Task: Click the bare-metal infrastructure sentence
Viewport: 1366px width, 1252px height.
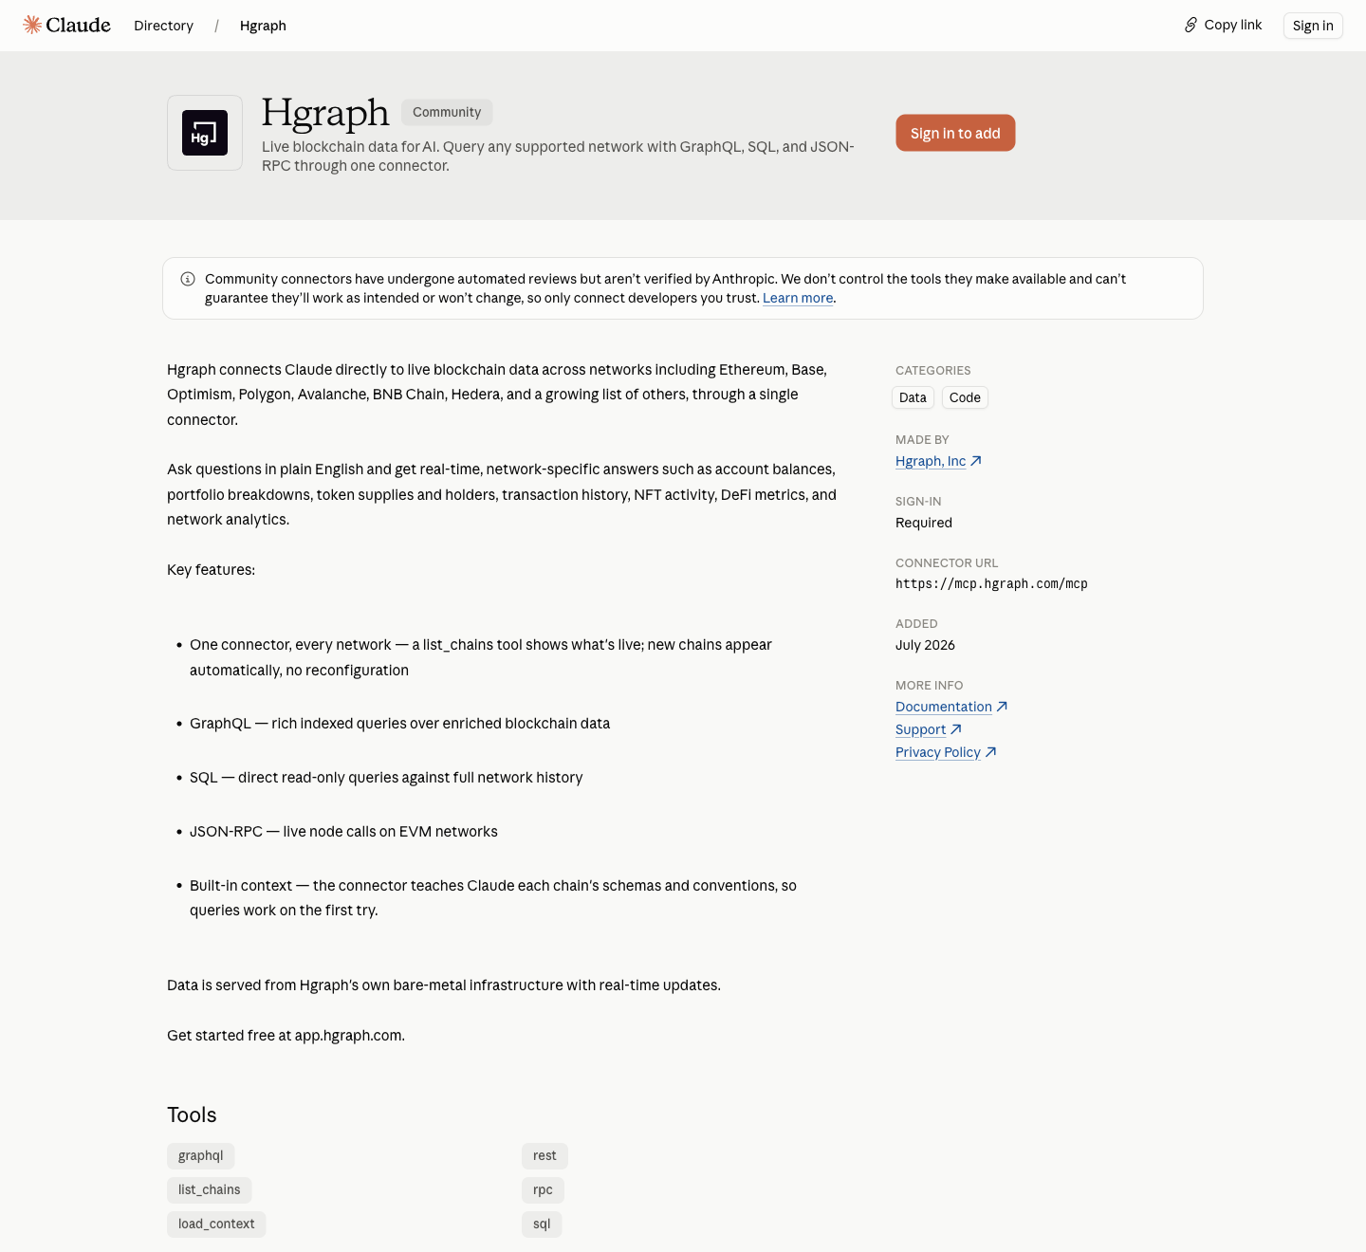Action: (444, 985)
